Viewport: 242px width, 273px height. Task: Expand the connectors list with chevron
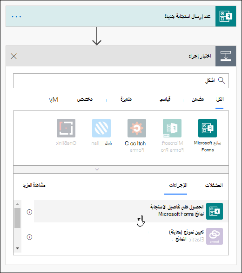tap(97, 169)
